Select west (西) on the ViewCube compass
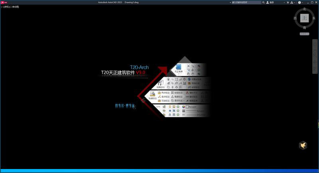 point(295,18)
